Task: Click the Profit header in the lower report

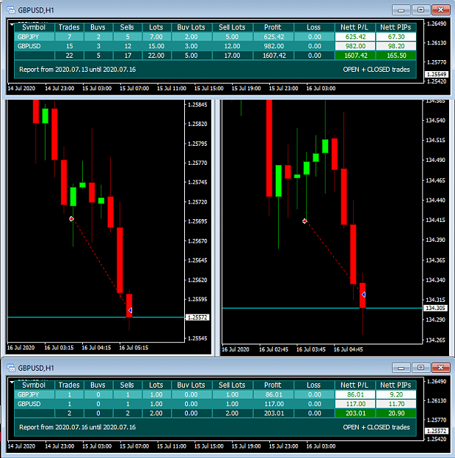Action: pos(273,385)
